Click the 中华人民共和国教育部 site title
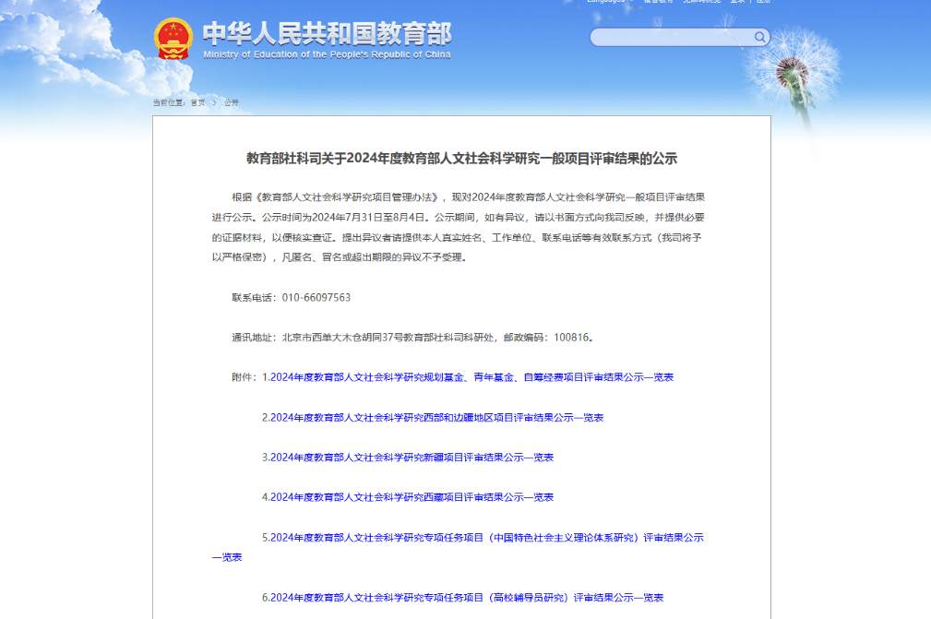Image resolution: width=931 pixels, height=619 pixels. point(327,33)
